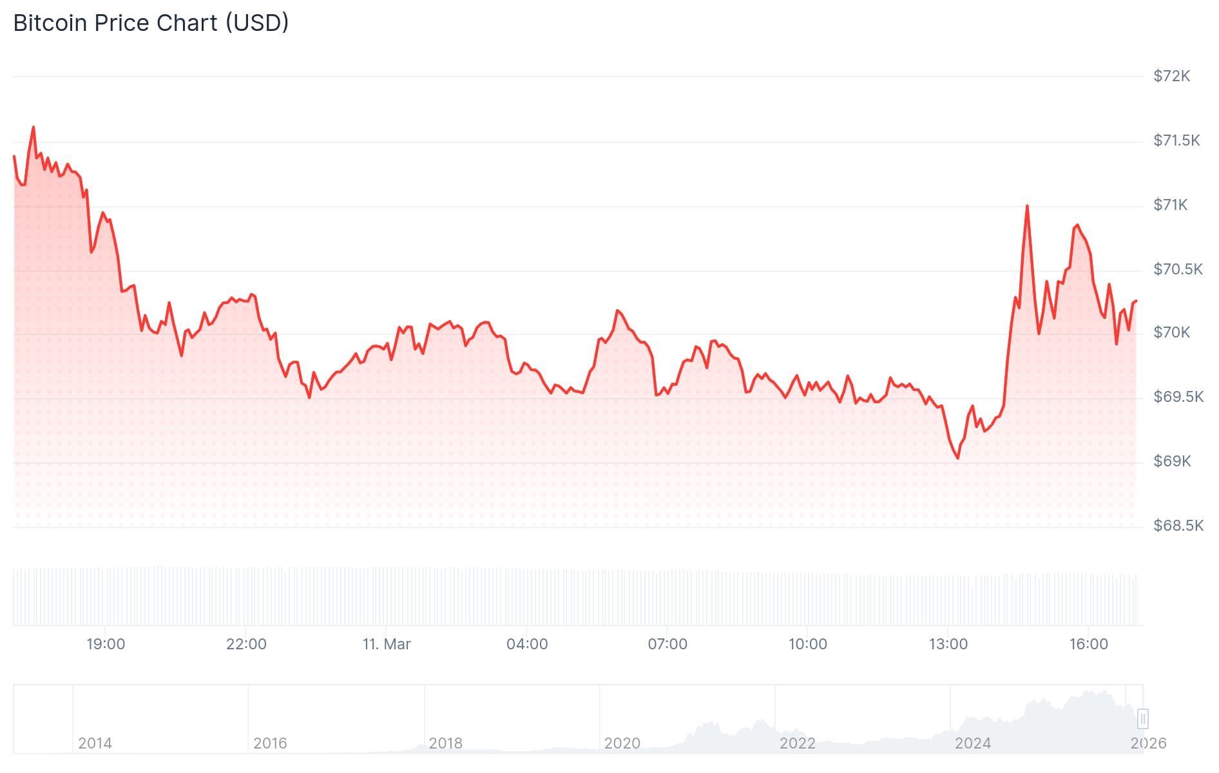
Task: Click the 19:00 time axis label
Action: pos(106,644)
